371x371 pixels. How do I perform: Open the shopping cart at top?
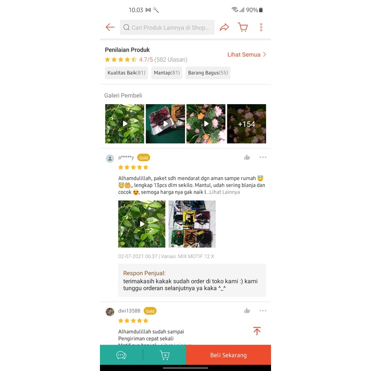click(x=243, y=27)
